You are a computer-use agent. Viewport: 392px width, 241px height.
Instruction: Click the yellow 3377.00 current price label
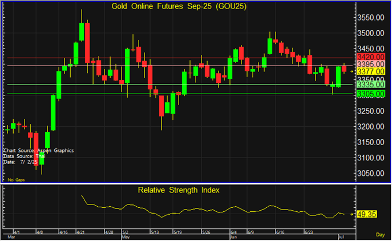pyautogui.click(x=370, y=72)
